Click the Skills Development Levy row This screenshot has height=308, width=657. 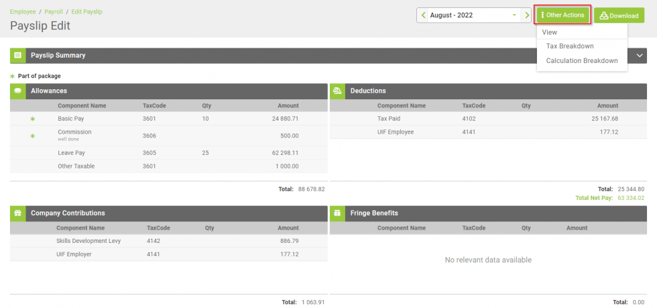pos(168,241)
